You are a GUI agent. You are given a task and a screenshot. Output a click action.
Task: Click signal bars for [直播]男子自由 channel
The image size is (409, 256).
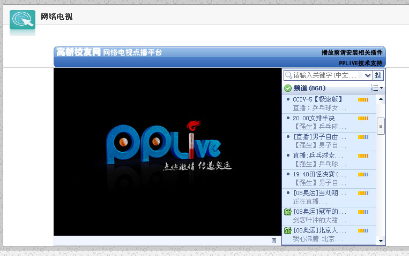363,137
